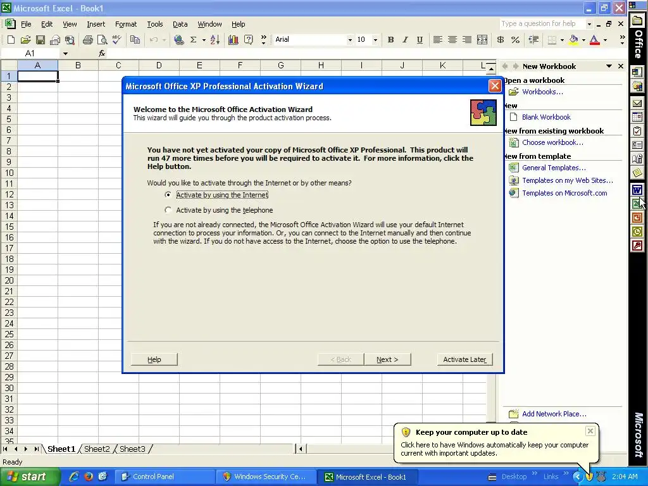Image resolution: width=648 pixels, height=486 pixels.
Task: Run the ABC Spelling check icon
Action: [117, 40]
